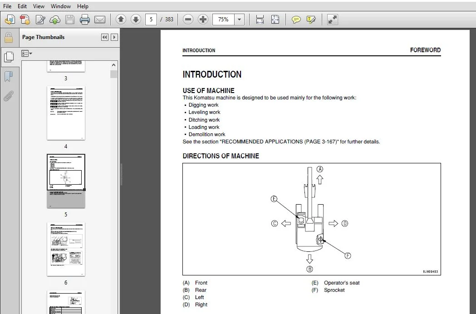476x314 pixels.
Task: Select page 4 thumbnail
Action: coord(66,113)
